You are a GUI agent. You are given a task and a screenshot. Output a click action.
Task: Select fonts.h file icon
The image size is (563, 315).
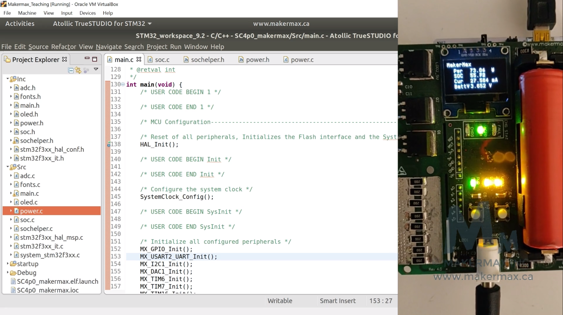[16, 96]
